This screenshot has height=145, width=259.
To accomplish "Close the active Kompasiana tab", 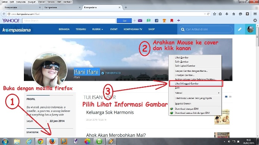I will (x=119, y=7).
